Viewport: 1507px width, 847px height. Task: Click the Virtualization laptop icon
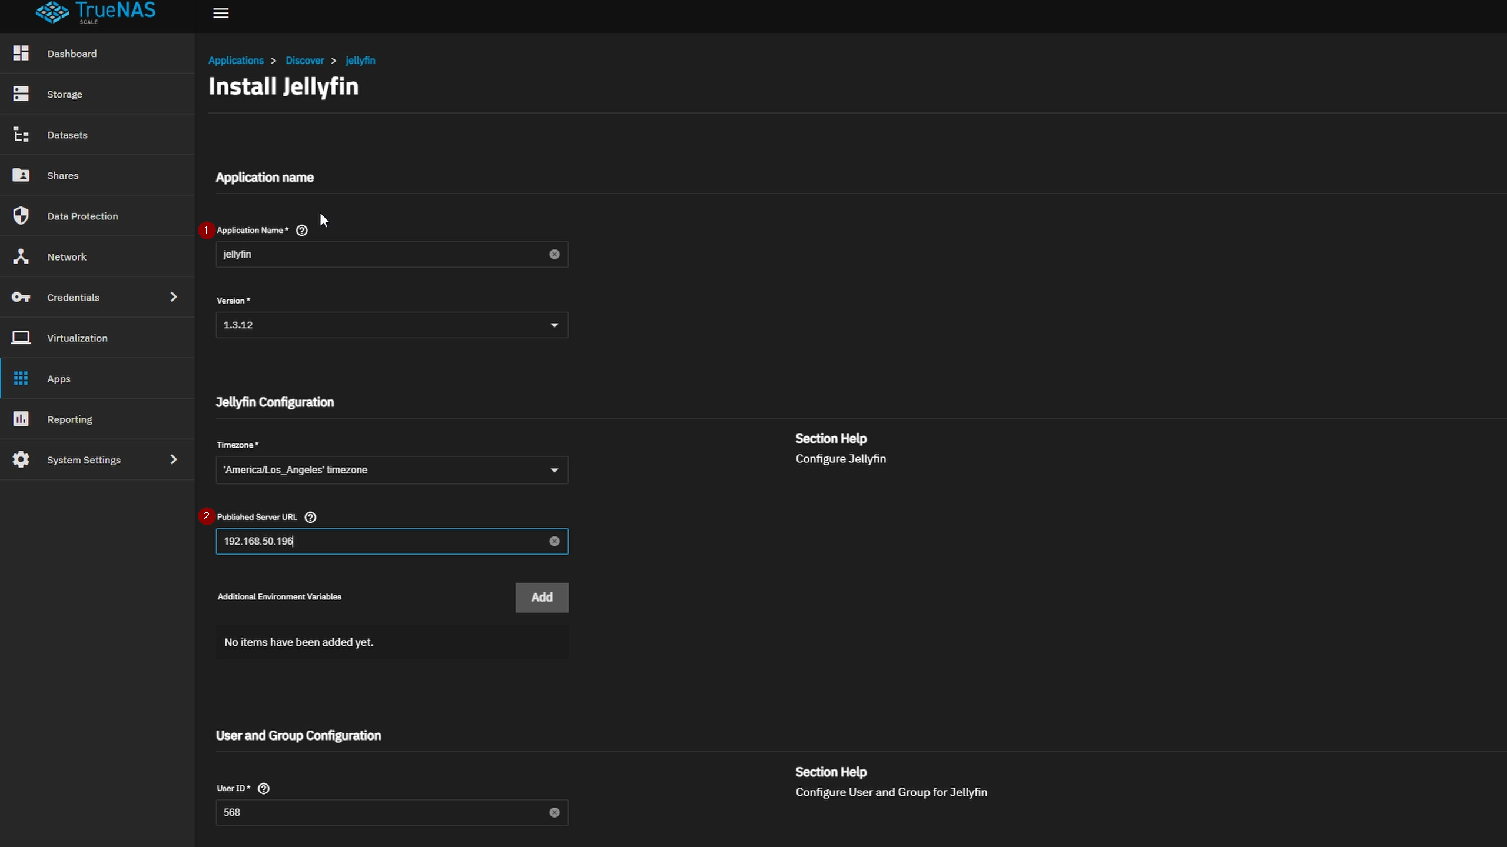click(x=21, y=338)
